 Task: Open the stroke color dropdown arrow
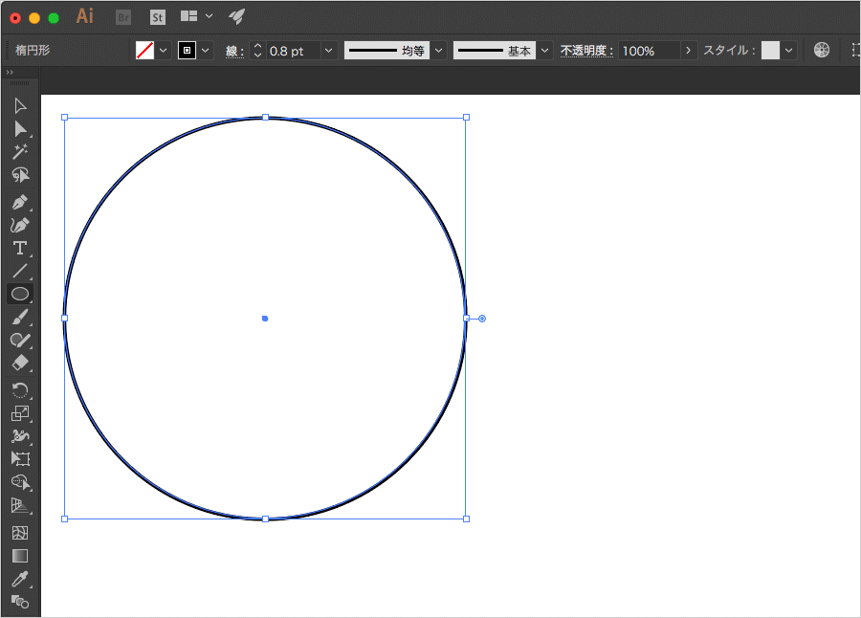tap(206, 51)
